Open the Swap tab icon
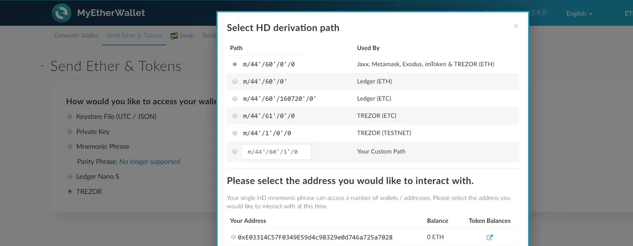This screenshot has width=633, height=246. point(174,36)
